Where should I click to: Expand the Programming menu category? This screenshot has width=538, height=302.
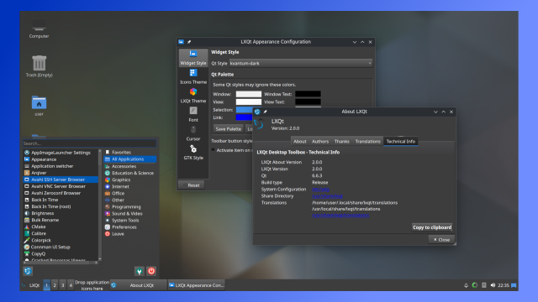point(130,207)
